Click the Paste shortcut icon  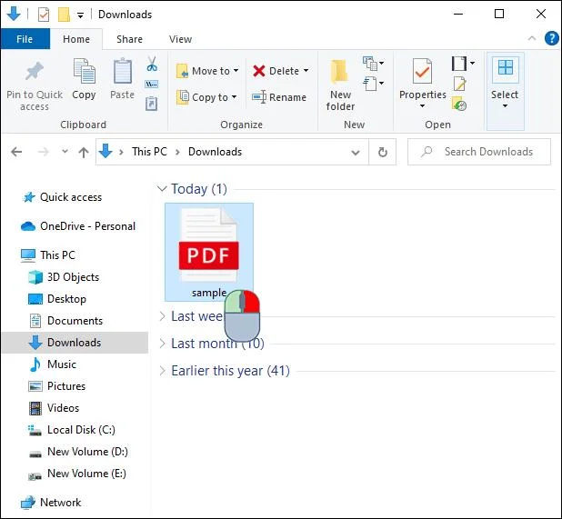(x=151, y=104)
